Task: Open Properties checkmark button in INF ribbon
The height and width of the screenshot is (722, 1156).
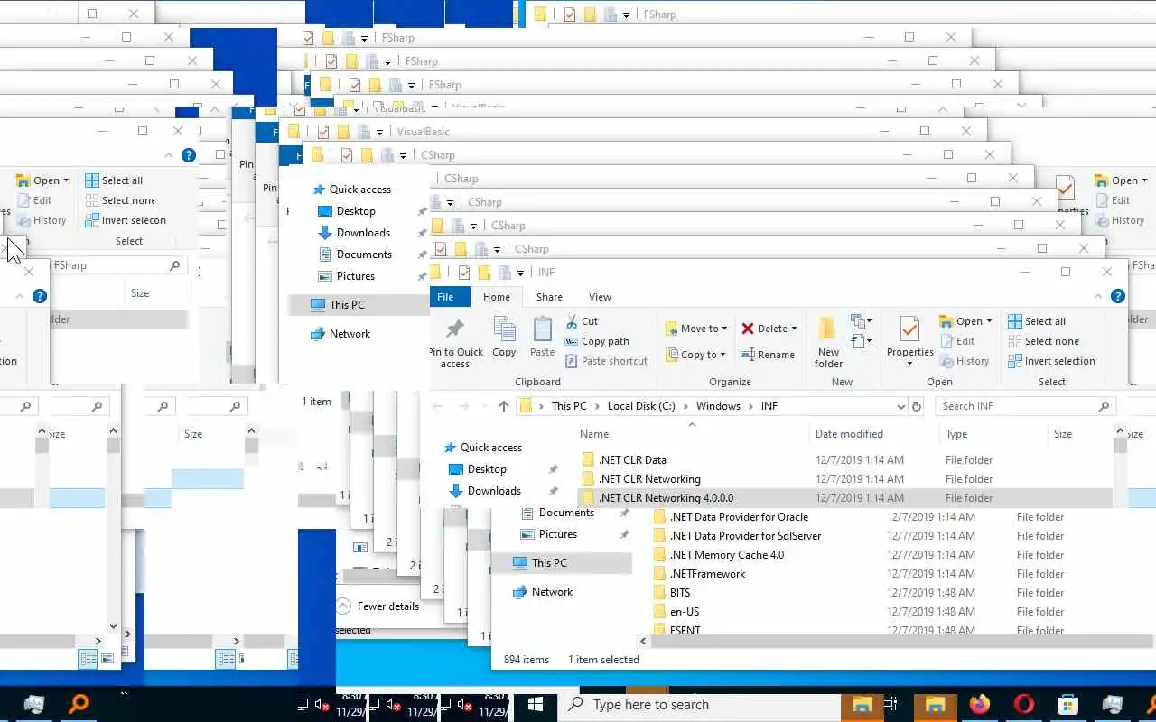Action: click(x=909, y=340)
